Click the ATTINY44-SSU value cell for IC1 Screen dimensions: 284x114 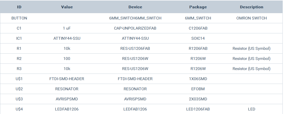[x=67, y=38]
